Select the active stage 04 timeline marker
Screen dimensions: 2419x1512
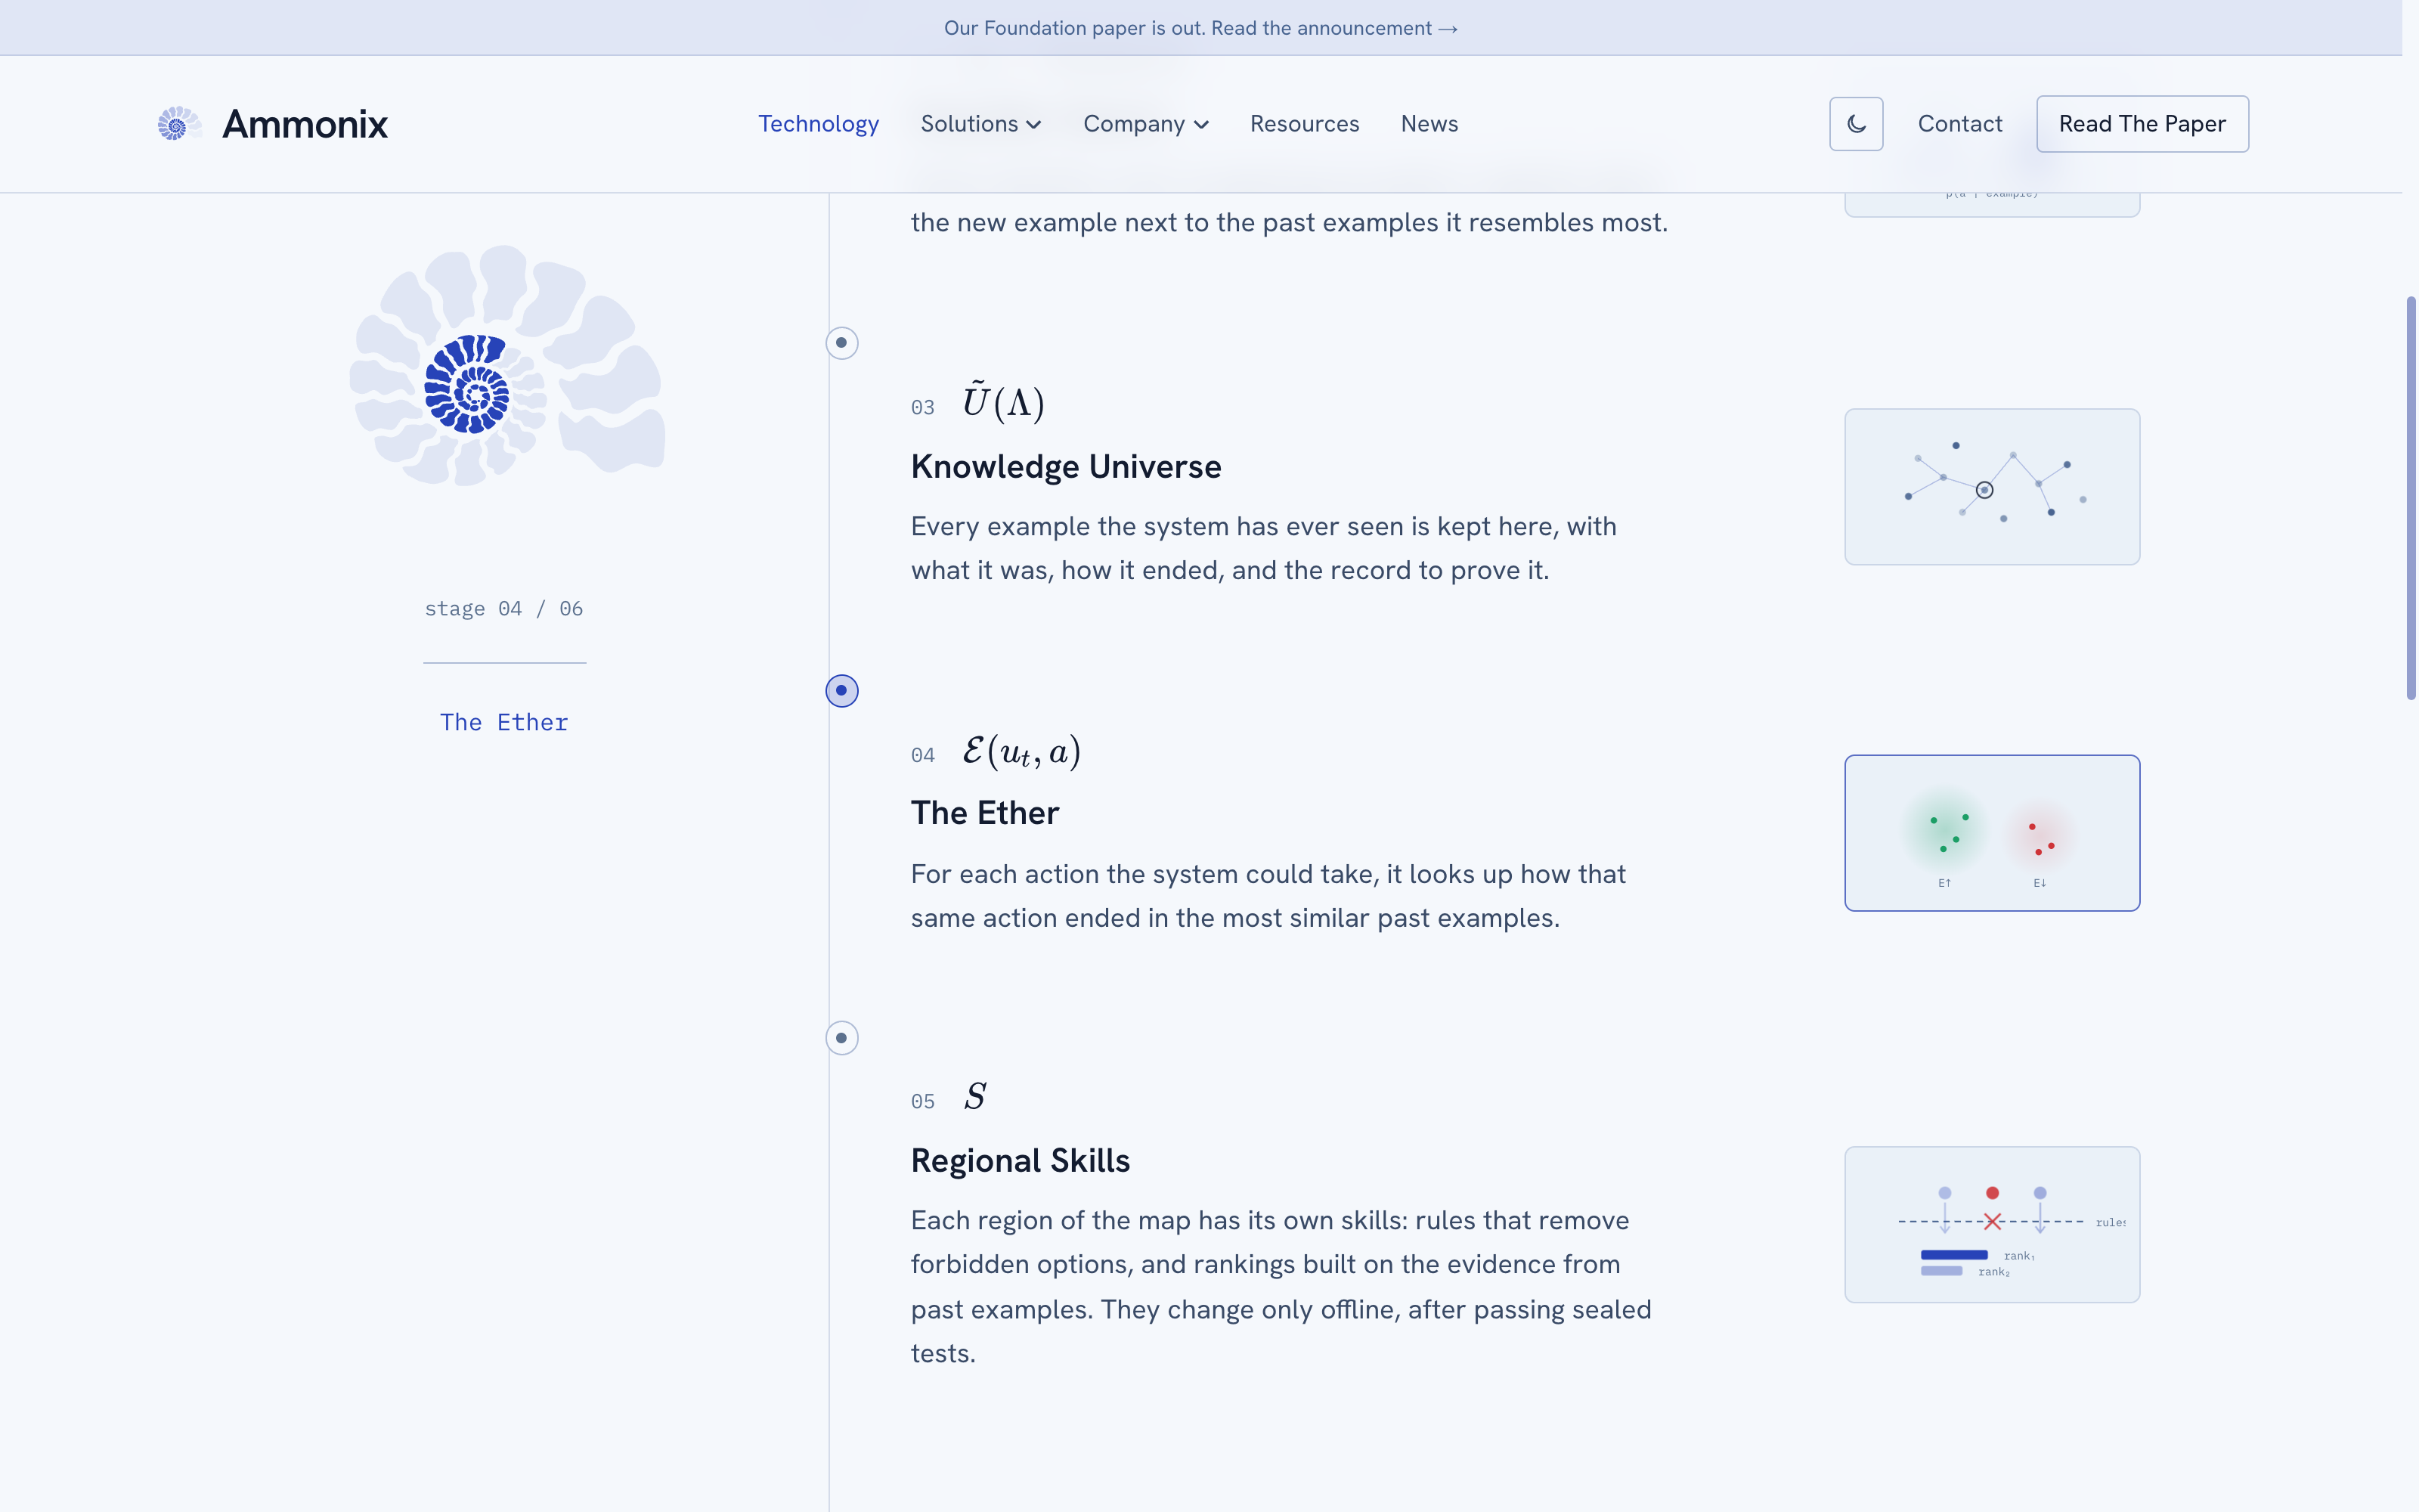click(x=841, y=691)
